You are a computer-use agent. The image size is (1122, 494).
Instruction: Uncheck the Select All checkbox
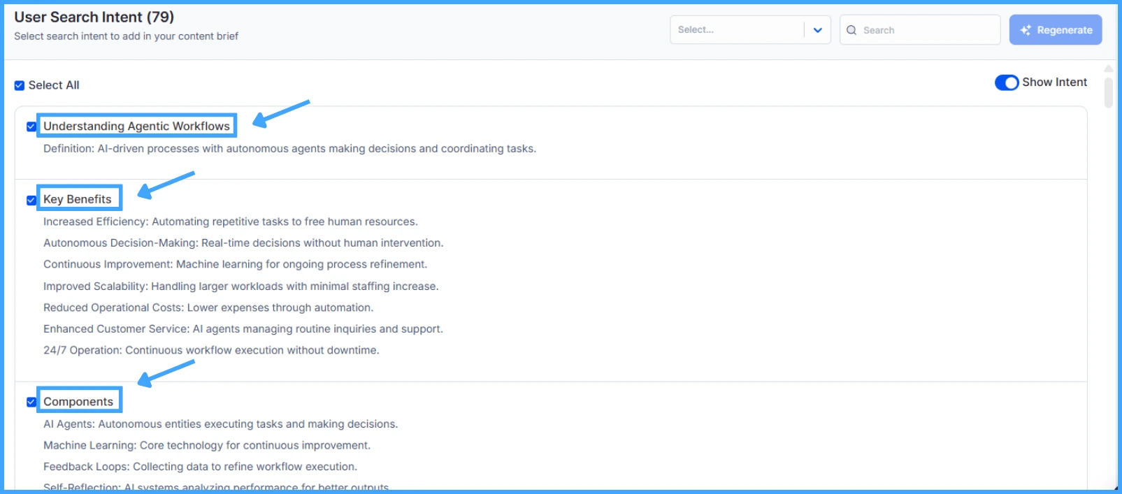tap(20, 85)
